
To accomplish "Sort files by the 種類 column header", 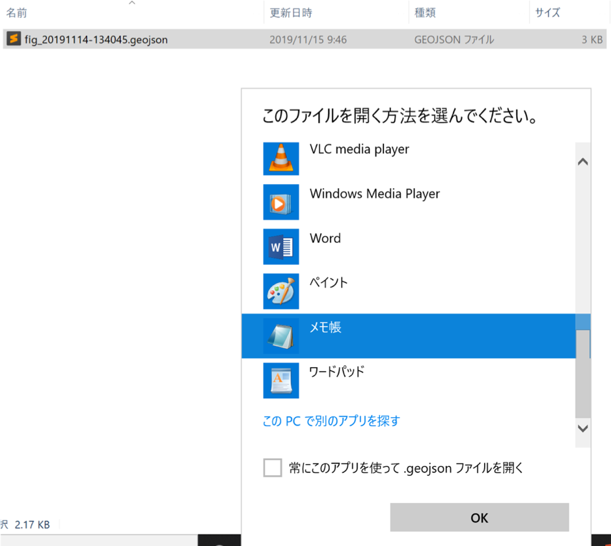I will click(425, 13).
